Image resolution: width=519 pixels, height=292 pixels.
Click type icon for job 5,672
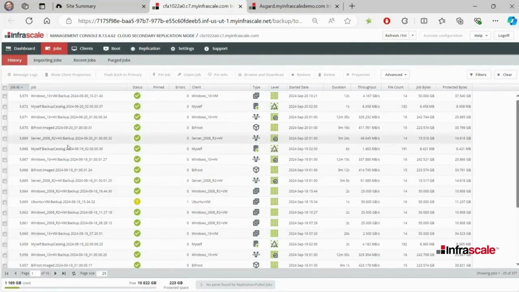(256, 106)
